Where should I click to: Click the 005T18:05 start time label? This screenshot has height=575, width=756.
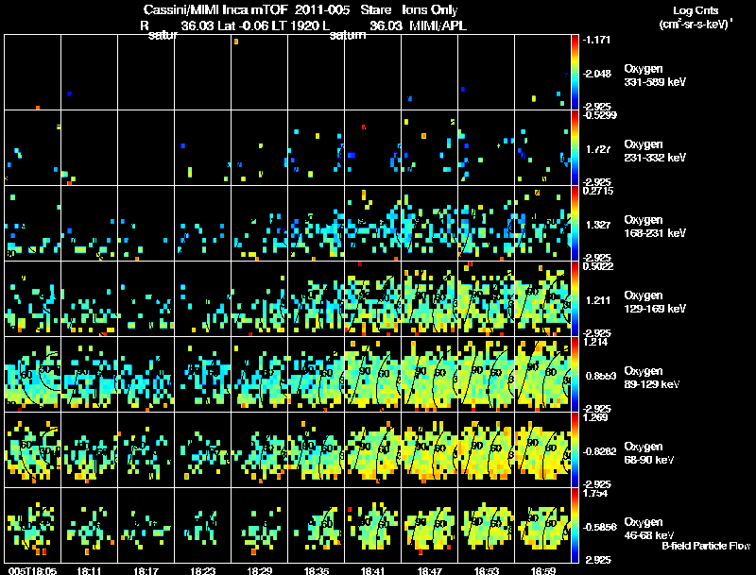pyautogui.click(x=32, y=571)
